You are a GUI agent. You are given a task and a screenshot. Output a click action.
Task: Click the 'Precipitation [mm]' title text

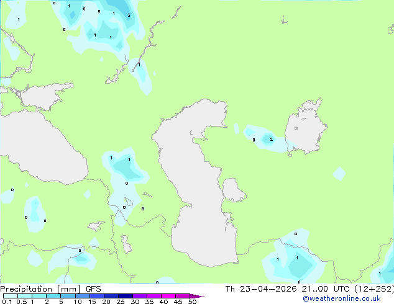[x=40, y=289]
